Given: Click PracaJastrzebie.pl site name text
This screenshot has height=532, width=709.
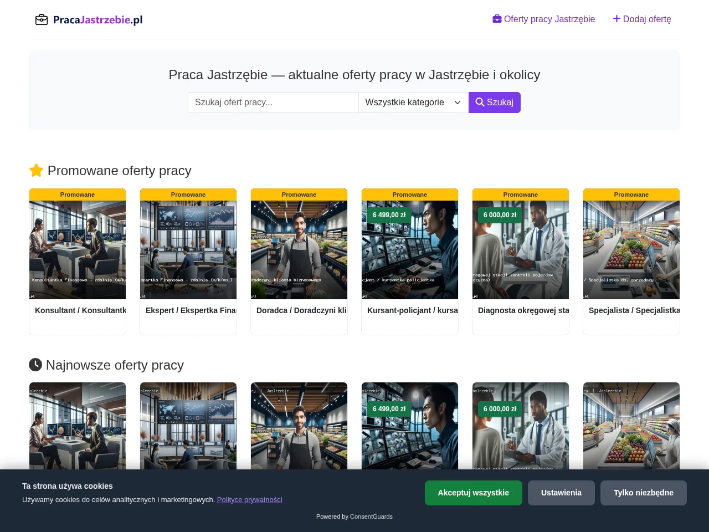Looking at the screenshot, I should click(x=98, y=20).
